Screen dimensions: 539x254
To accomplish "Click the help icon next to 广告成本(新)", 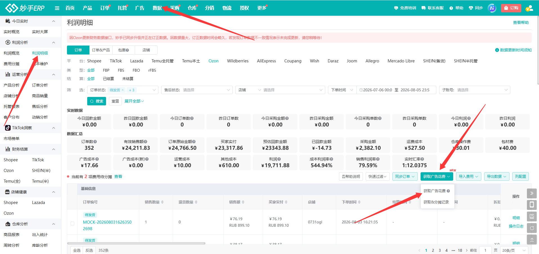I will tap(147, 159).
